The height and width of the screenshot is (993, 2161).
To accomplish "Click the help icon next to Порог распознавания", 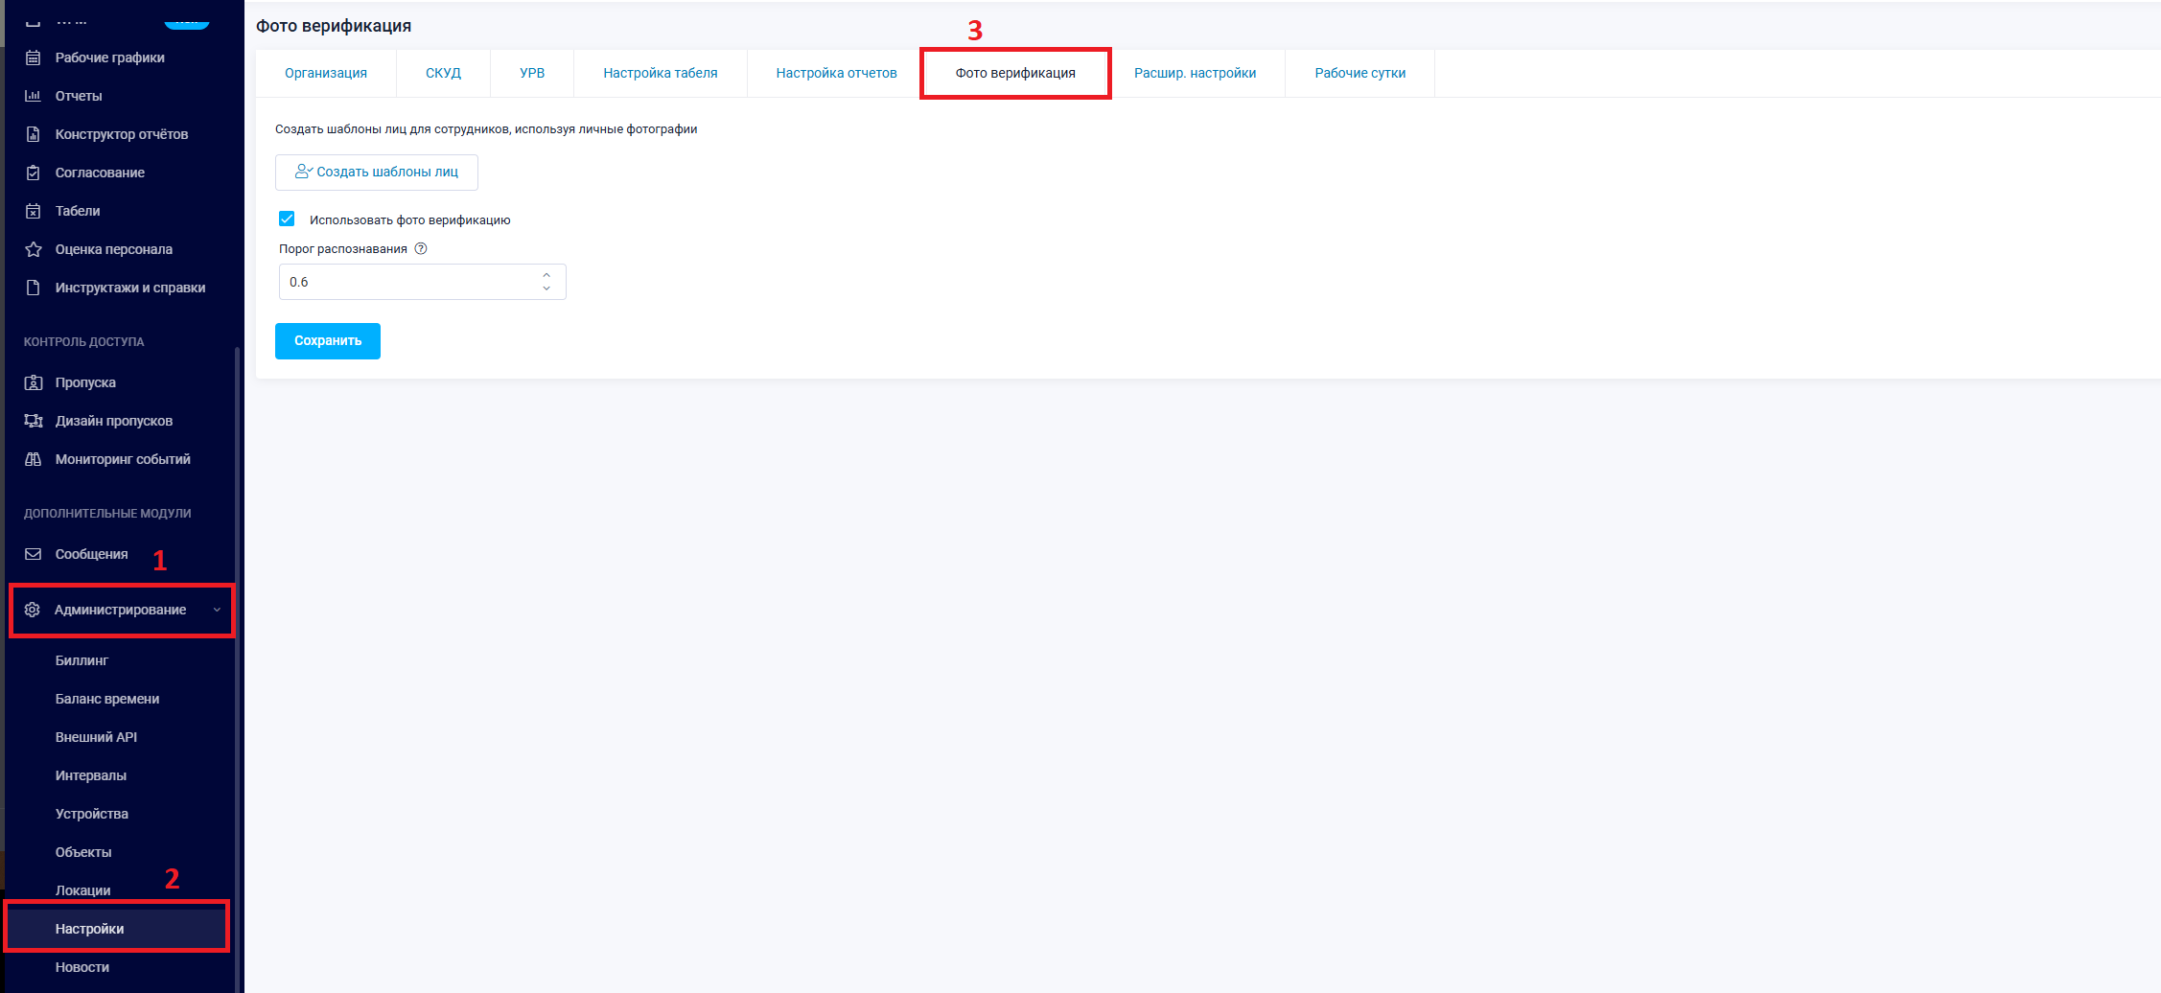I will (421, 248).
